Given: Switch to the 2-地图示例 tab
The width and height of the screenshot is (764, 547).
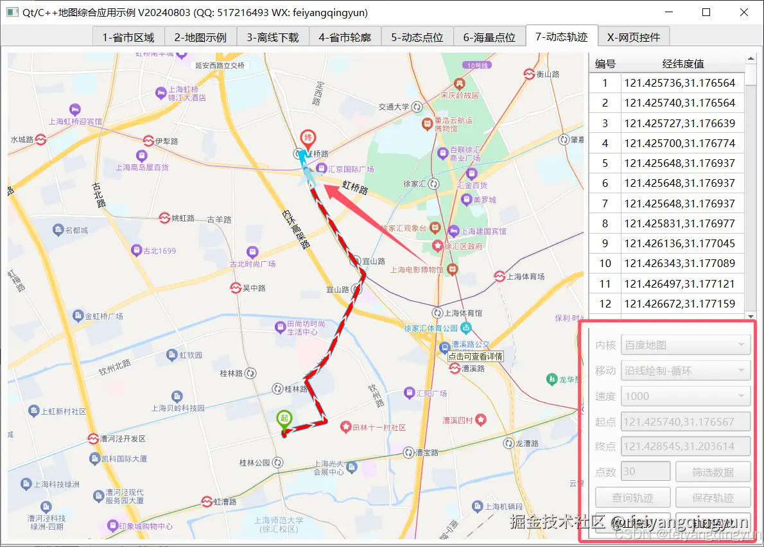Looking at the screenshot, I should point(200,37).
